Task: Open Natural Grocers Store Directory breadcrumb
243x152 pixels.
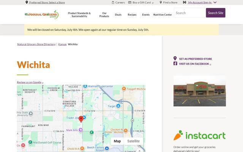Action: pos(36,44)
